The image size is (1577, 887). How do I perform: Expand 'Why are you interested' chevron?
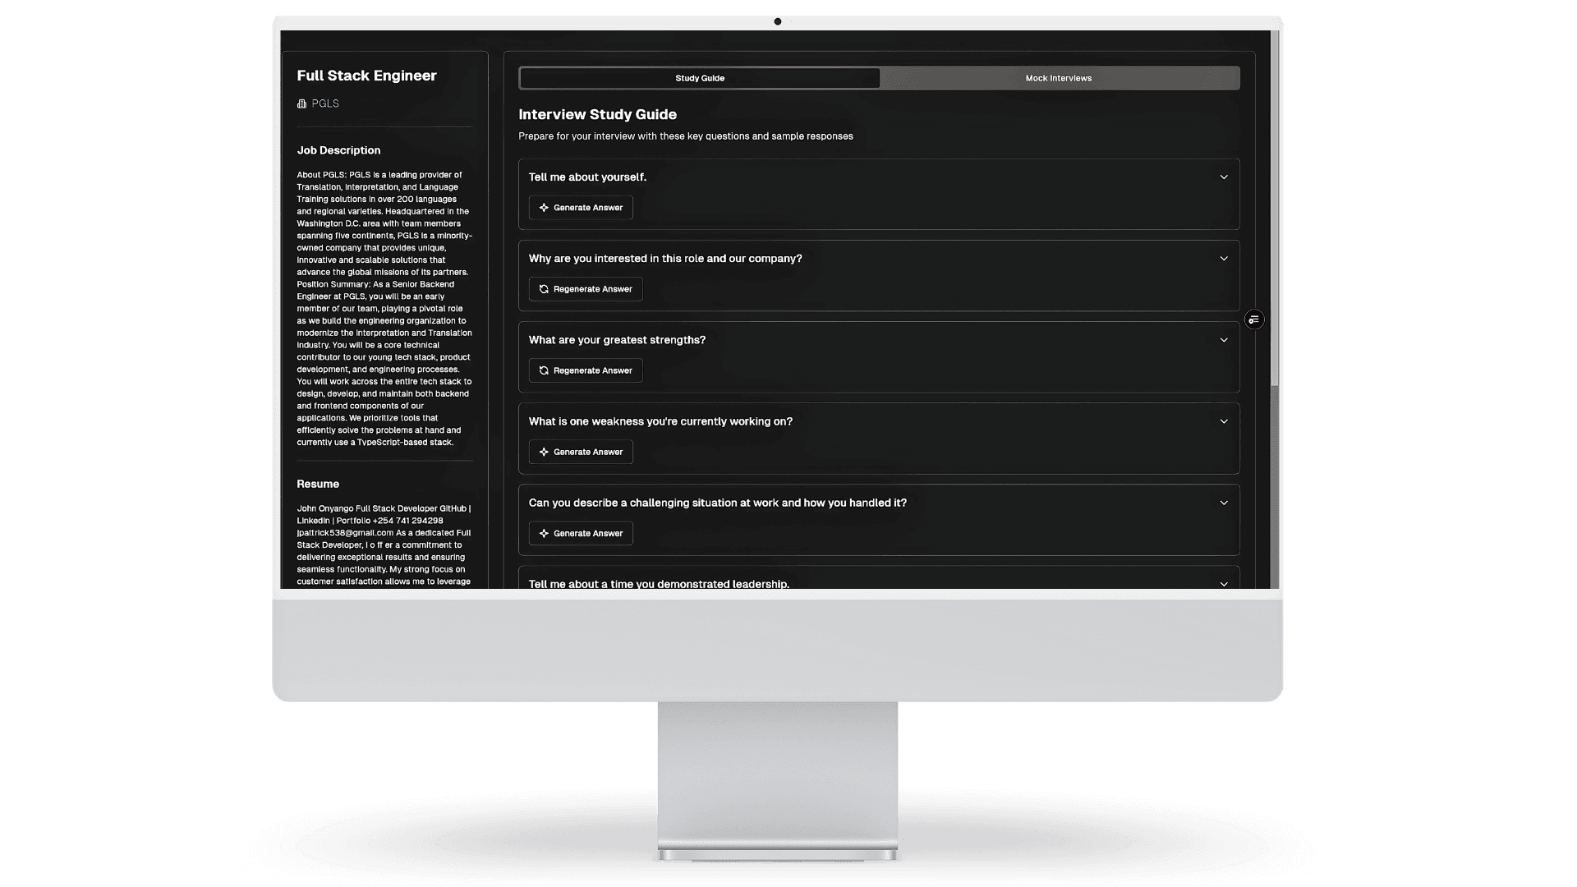(1223, 259)
